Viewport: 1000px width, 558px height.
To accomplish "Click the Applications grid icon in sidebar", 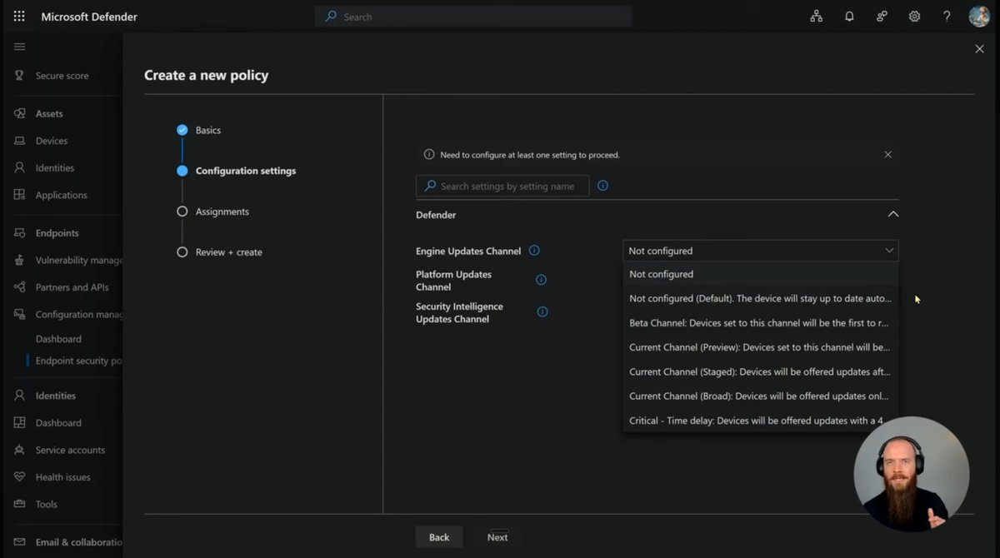I will pyautogui.click(x=19, y=195).
